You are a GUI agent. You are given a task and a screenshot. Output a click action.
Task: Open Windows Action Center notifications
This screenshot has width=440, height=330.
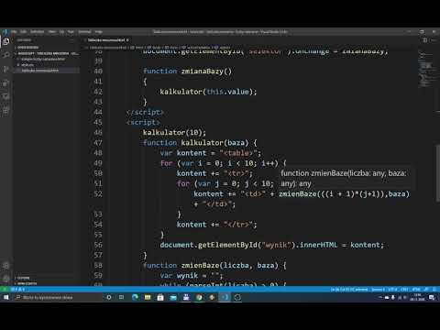coord(432,297)
